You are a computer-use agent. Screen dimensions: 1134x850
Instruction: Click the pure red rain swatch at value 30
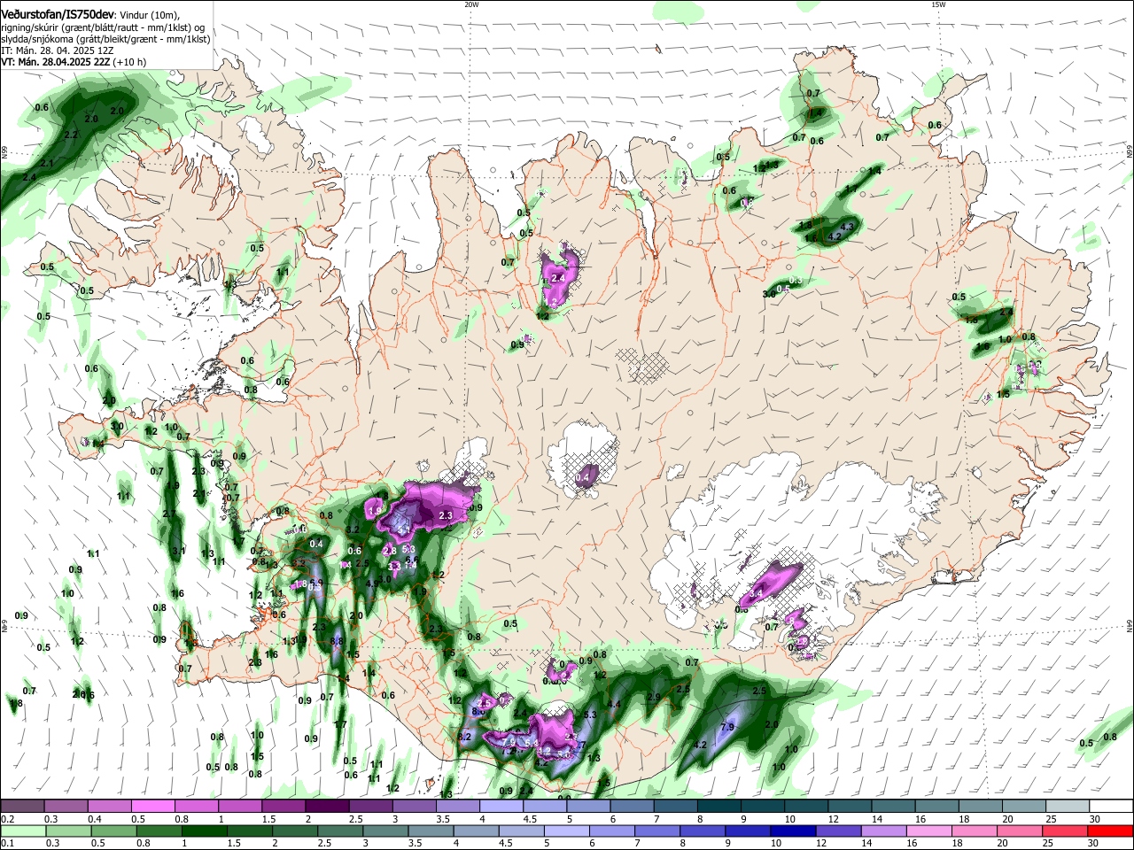coord(1111,831)
